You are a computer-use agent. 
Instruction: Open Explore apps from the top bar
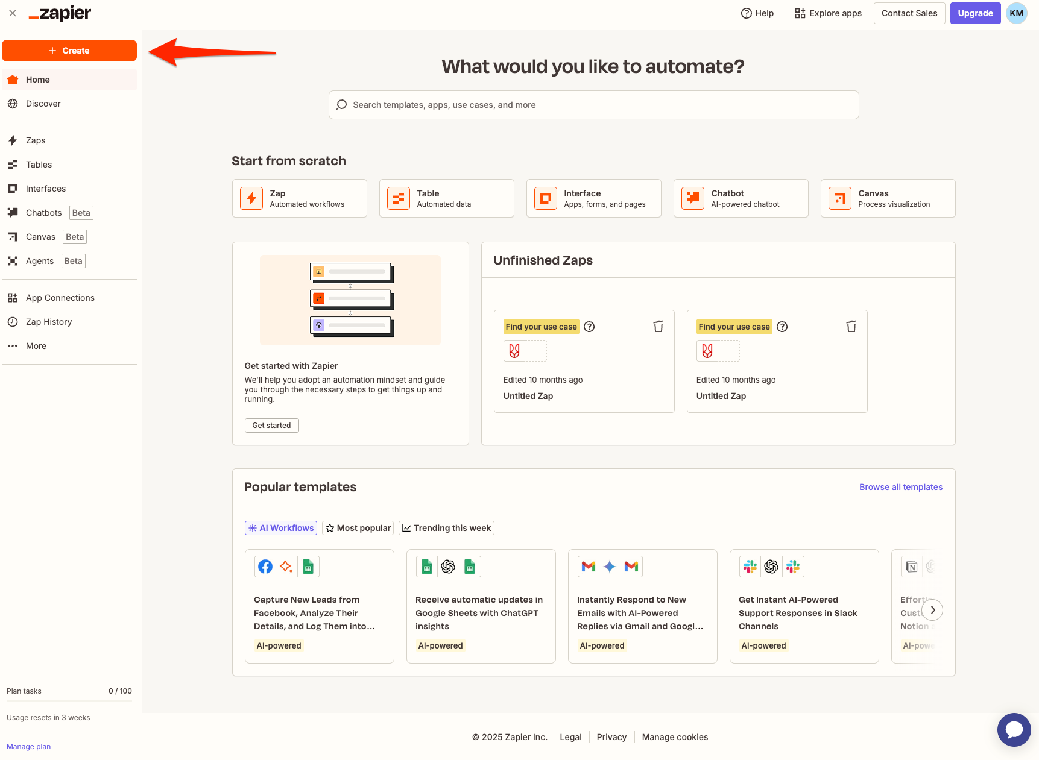tap(827, 13)
